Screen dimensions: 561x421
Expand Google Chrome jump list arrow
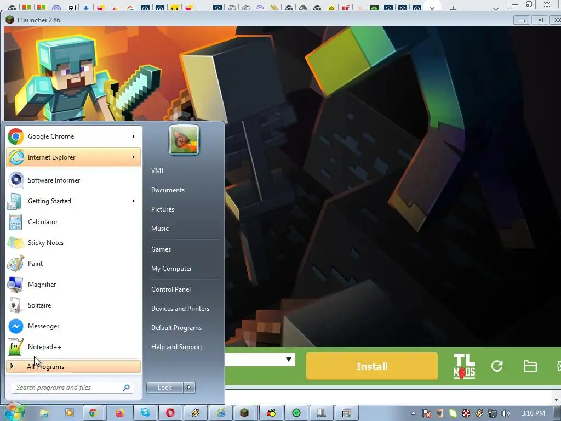[x=134, y=136]
